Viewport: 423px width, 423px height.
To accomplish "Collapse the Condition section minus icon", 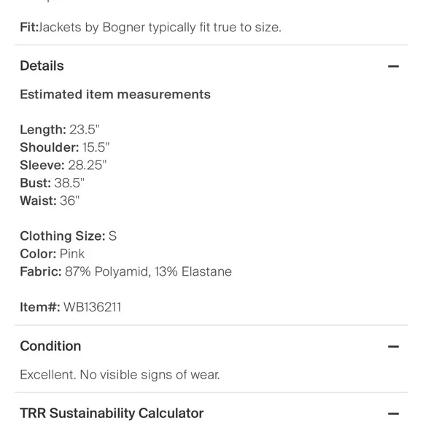I will pos(393,346).
